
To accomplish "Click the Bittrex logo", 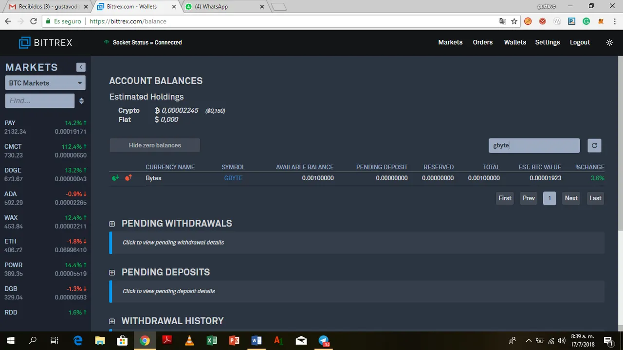I will [45, 43].
